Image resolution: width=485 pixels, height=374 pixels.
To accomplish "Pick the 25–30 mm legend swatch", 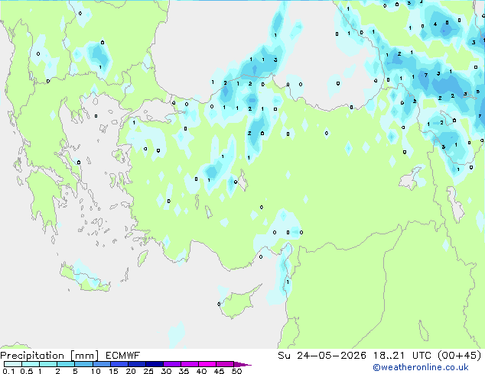I will (155, 364).
